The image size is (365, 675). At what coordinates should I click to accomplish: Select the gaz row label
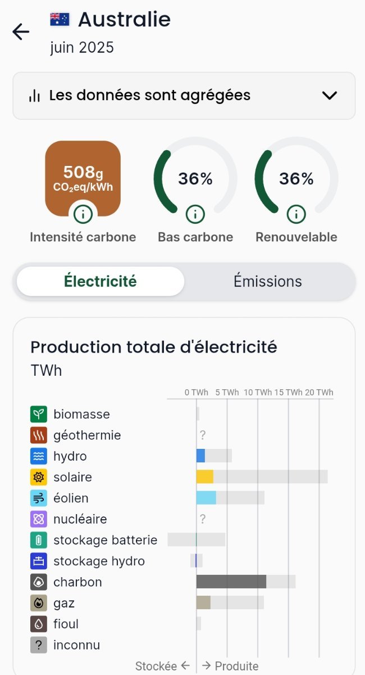[64, 603]
